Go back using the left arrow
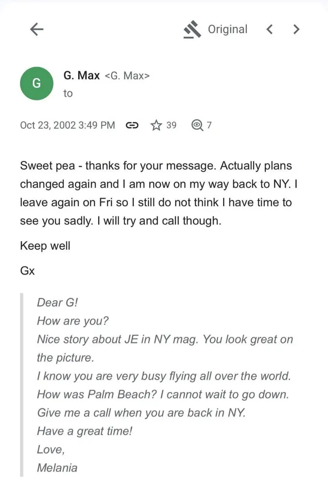328x488 pixels. point(37,30)
